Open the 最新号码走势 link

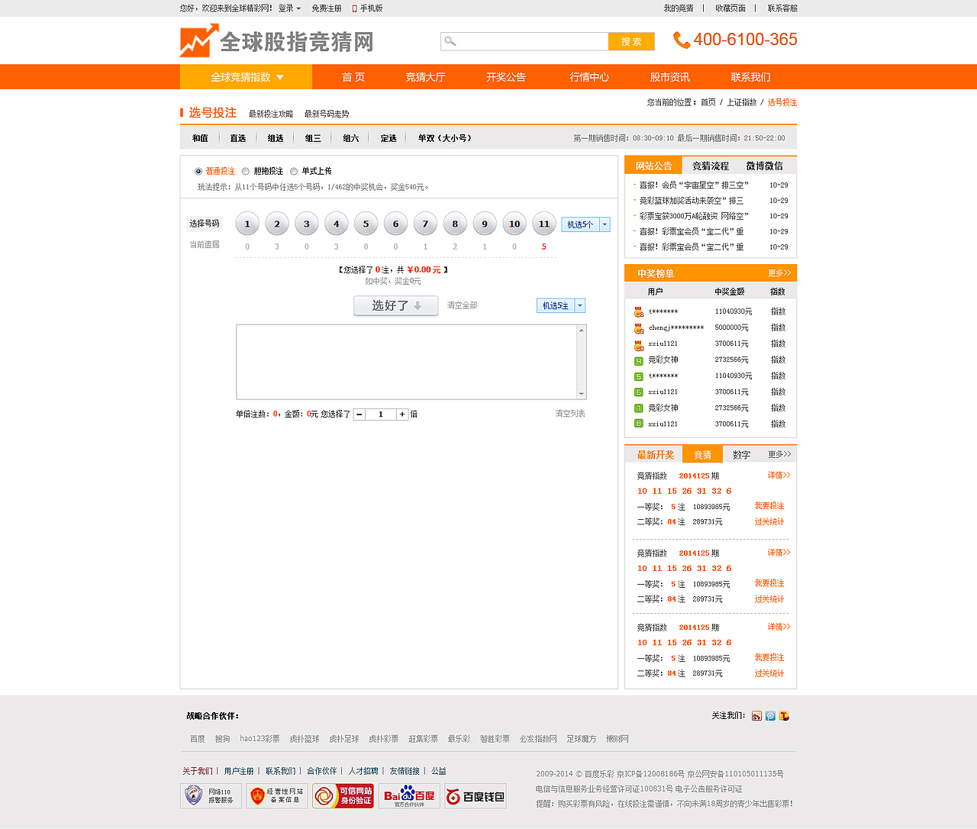click(327, 114)
